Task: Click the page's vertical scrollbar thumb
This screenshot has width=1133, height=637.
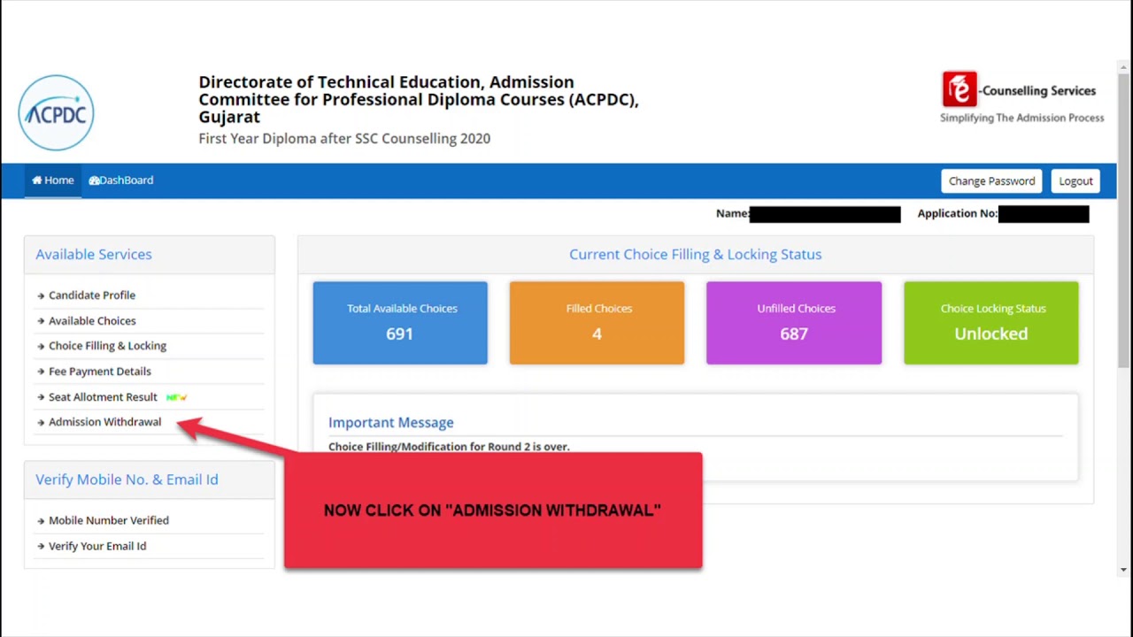Action: click(1124, 221)
